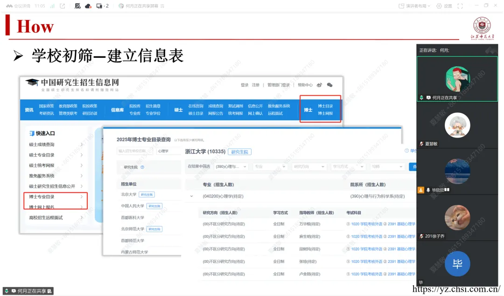Click the 何月正在共享 status bar at bottom left
Image resolution: width=504 pixels, height=296 pixels.
click(28, 291)
